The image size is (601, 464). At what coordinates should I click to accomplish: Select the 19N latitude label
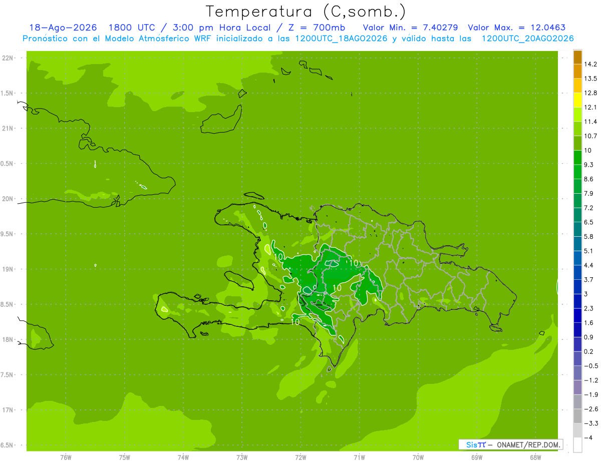coord(9,269)
